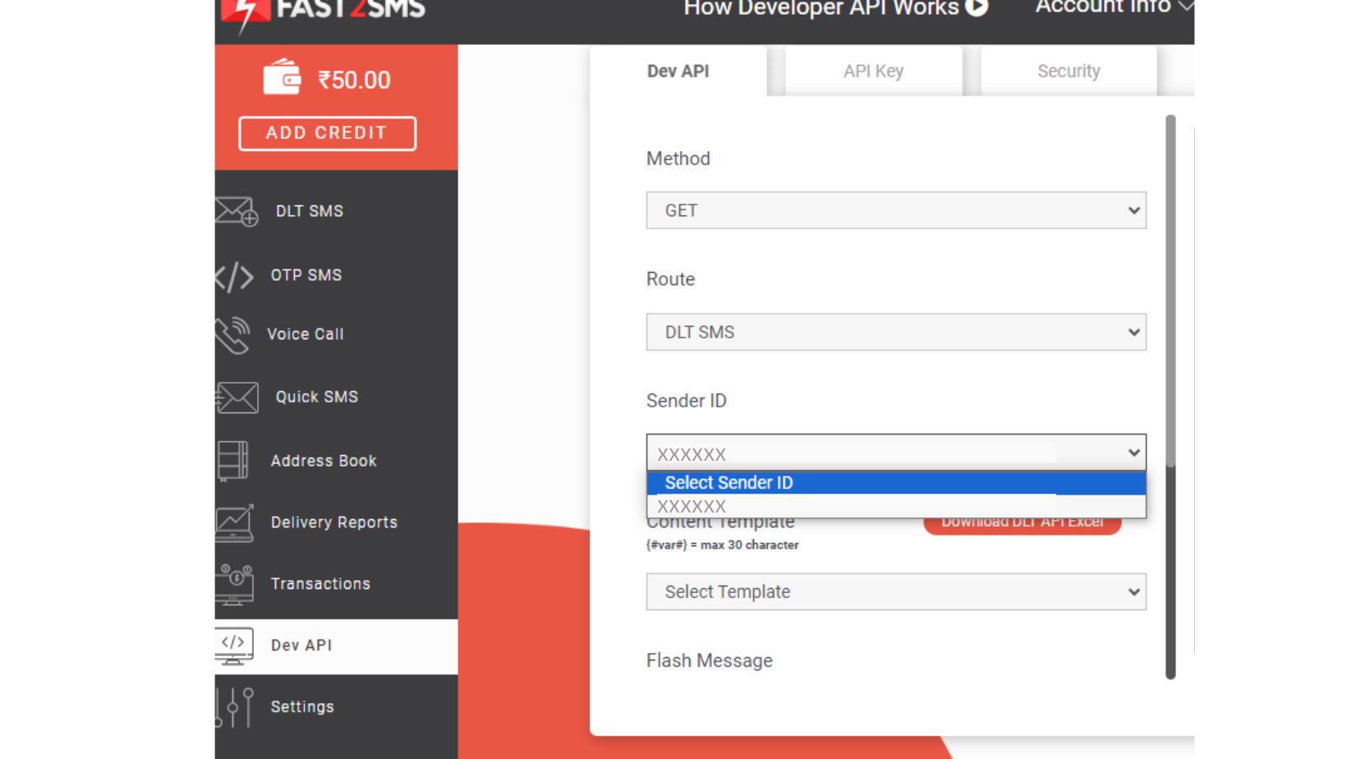Switch to the Dev API tab
The width and height of the screenshot is (1347, 759).
678,71
